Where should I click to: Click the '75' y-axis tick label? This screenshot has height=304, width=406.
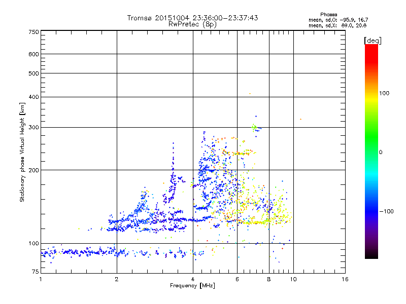[36, 272]
